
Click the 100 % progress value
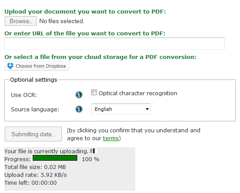(91, 159)
